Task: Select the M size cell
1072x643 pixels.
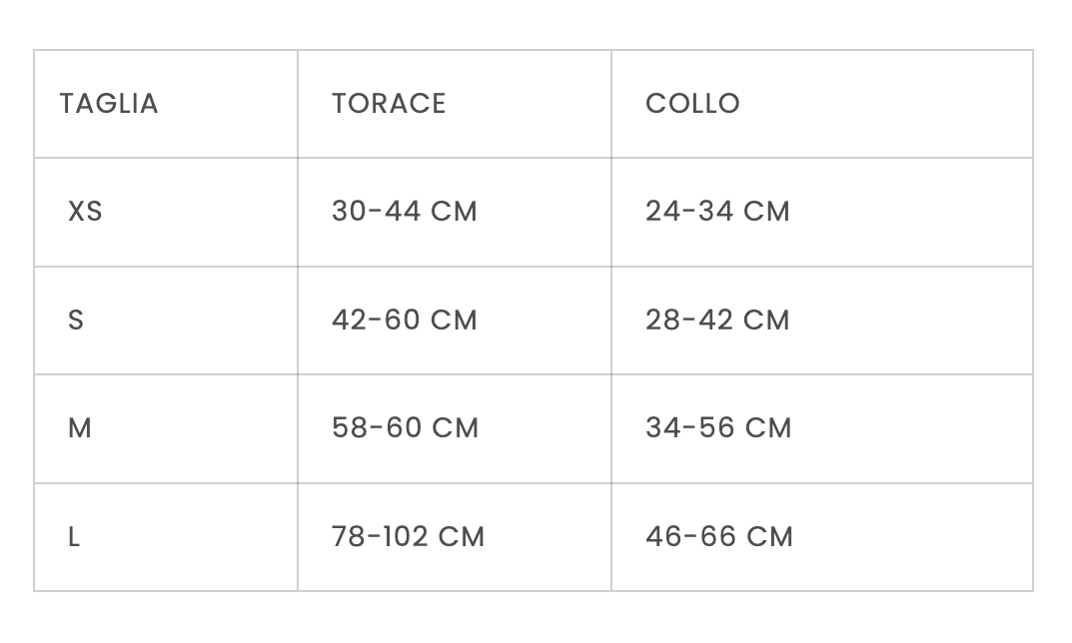Action: pyautogui.click(x=80, y=428)
